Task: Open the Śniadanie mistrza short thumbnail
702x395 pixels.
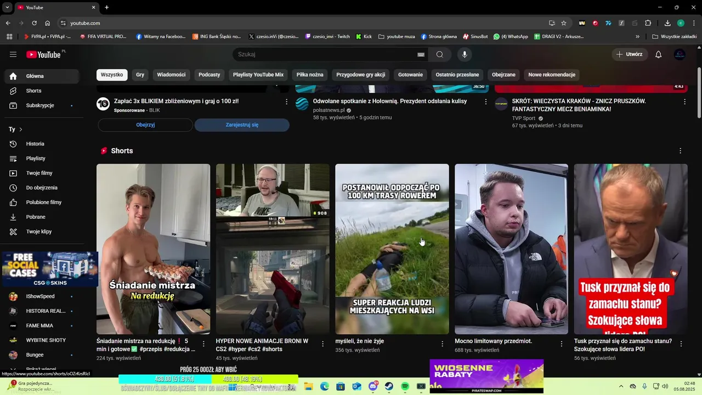Action: click(x=153, y=249)
